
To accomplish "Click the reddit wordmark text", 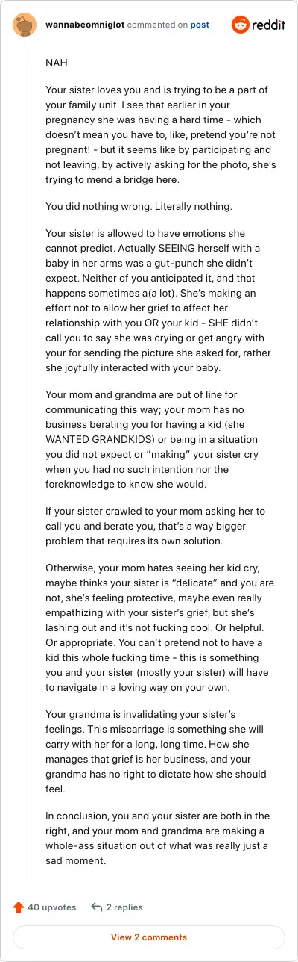I will pos(269,25).
